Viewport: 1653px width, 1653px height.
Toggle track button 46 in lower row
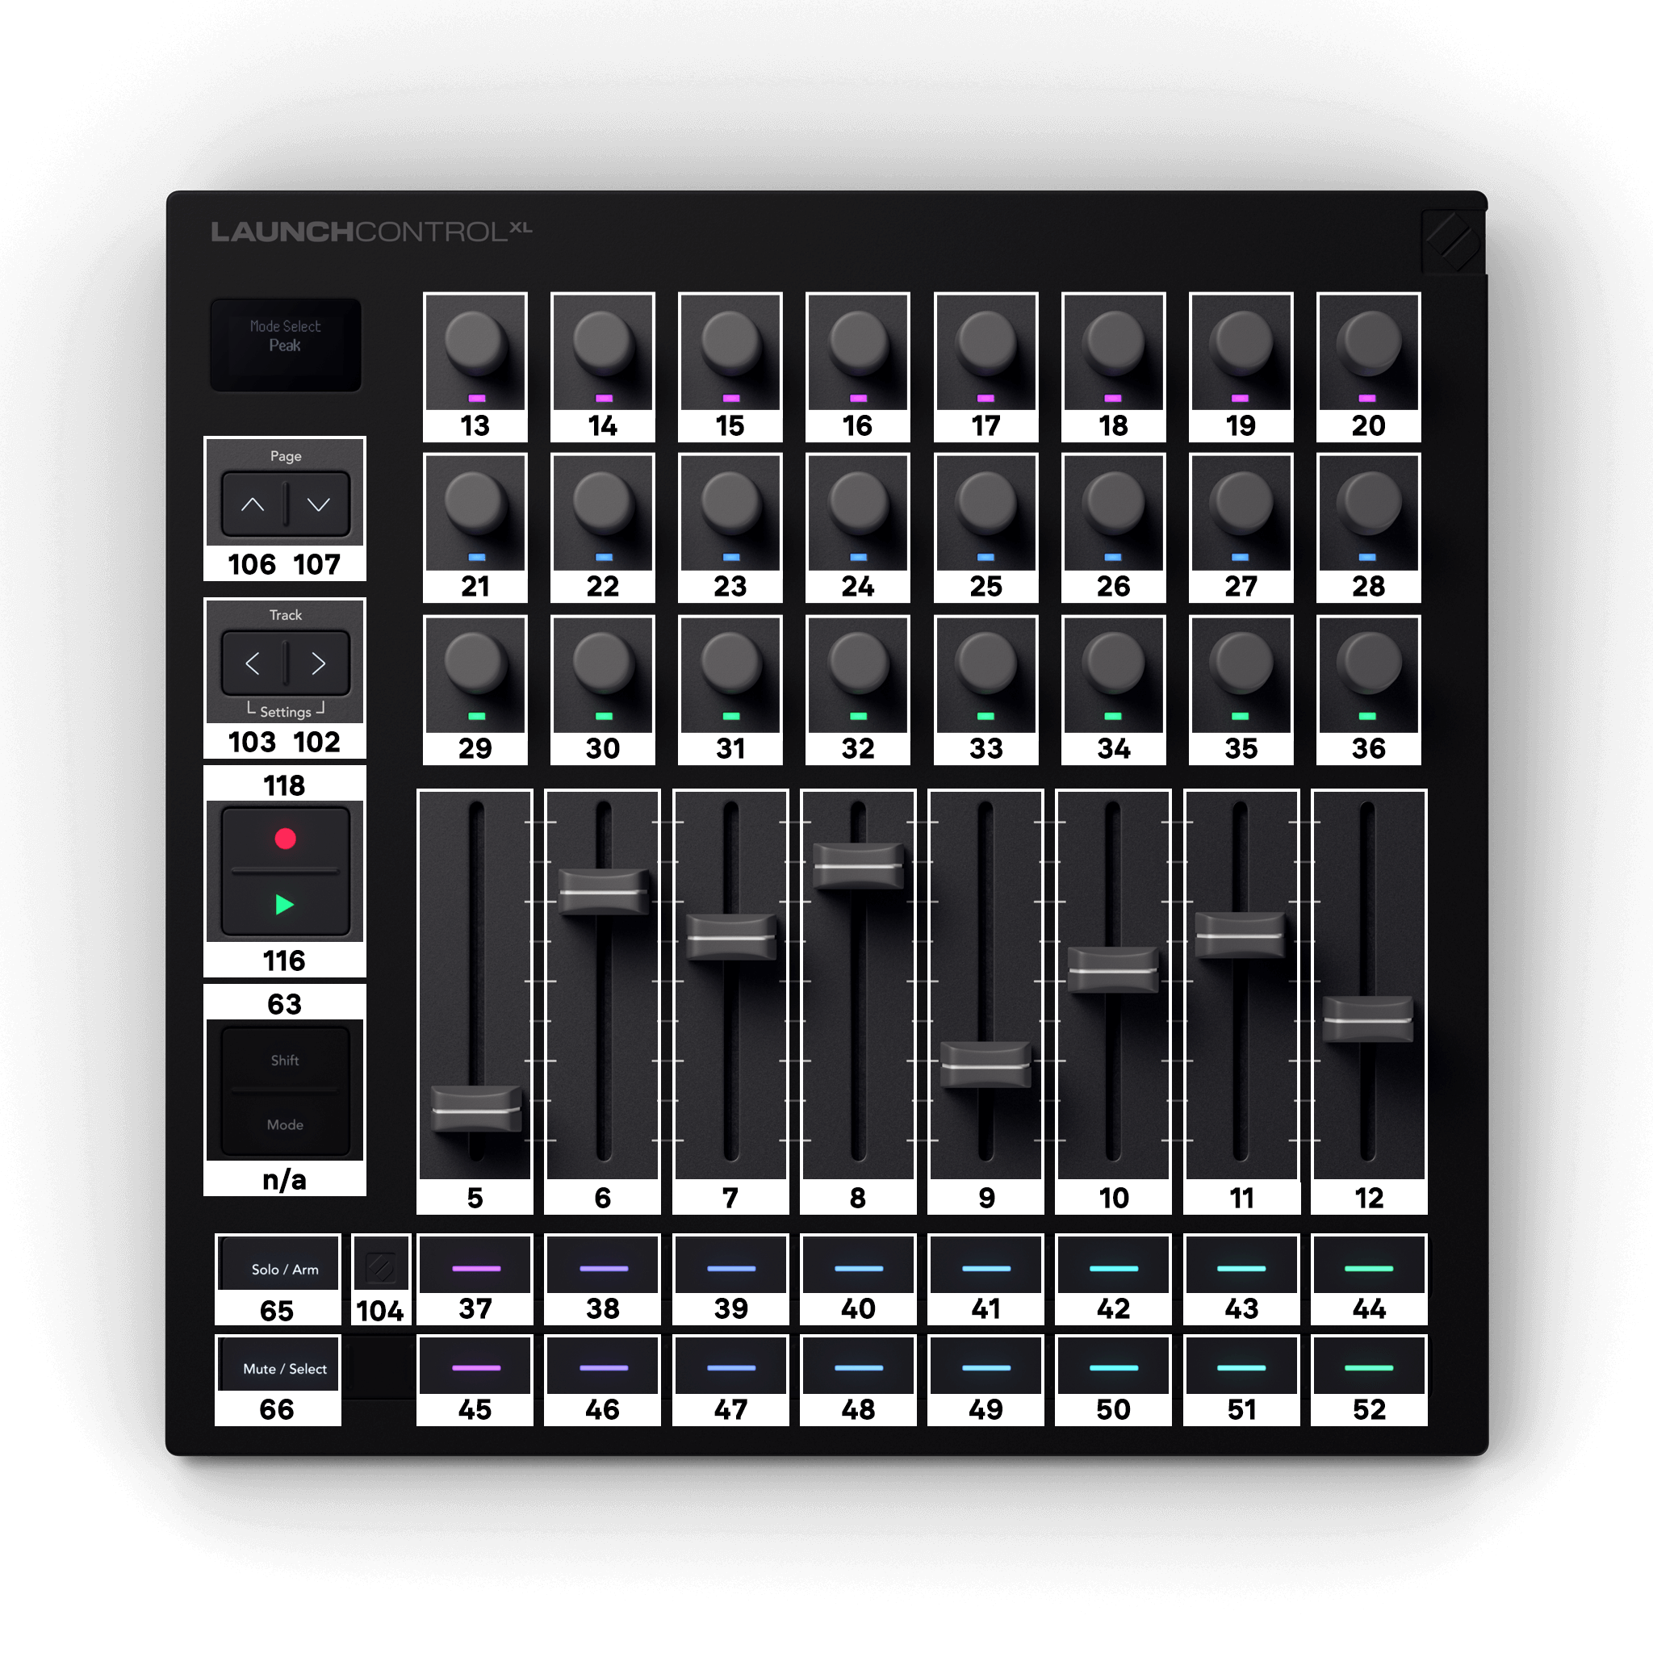[602, 1366]
